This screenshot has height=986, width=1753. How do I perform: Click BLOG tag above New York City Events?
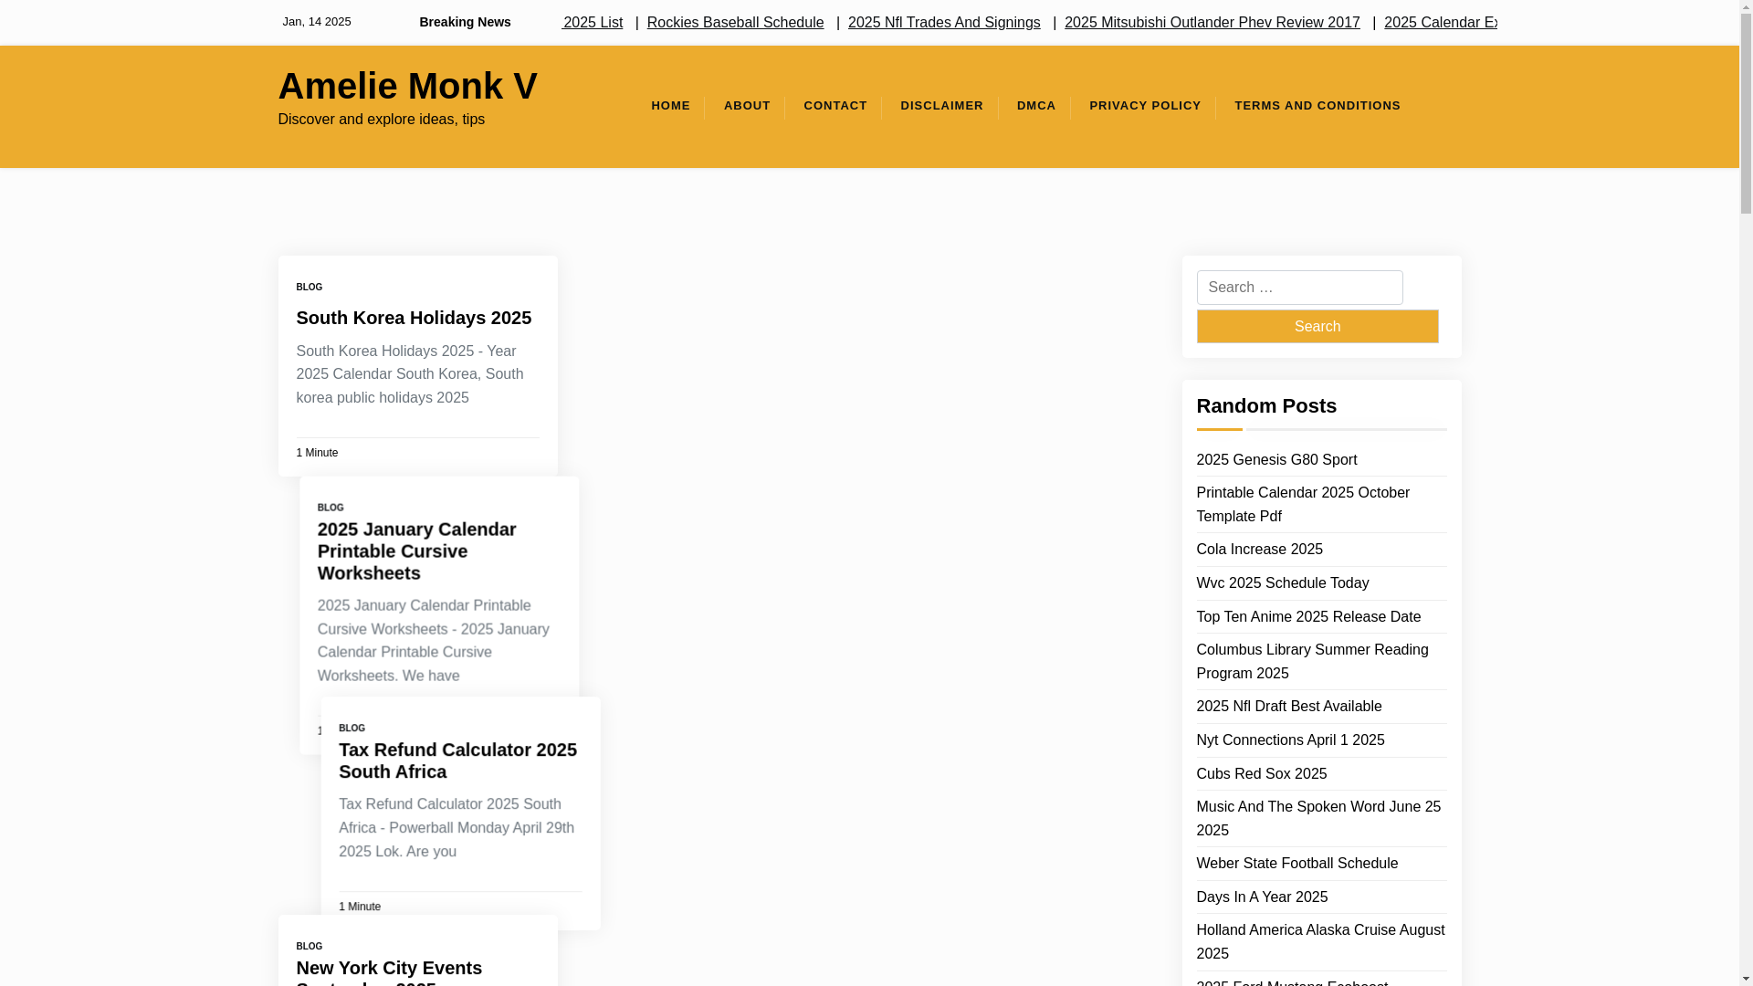[x=309, y=947]
